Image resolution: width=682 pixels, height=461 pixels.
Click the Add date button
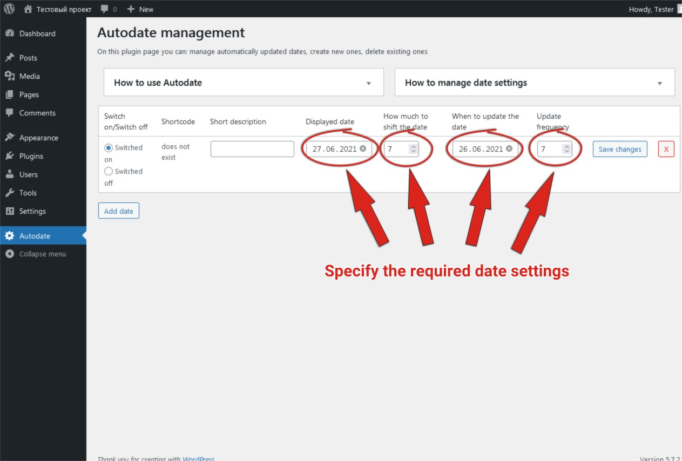[119, 211]
